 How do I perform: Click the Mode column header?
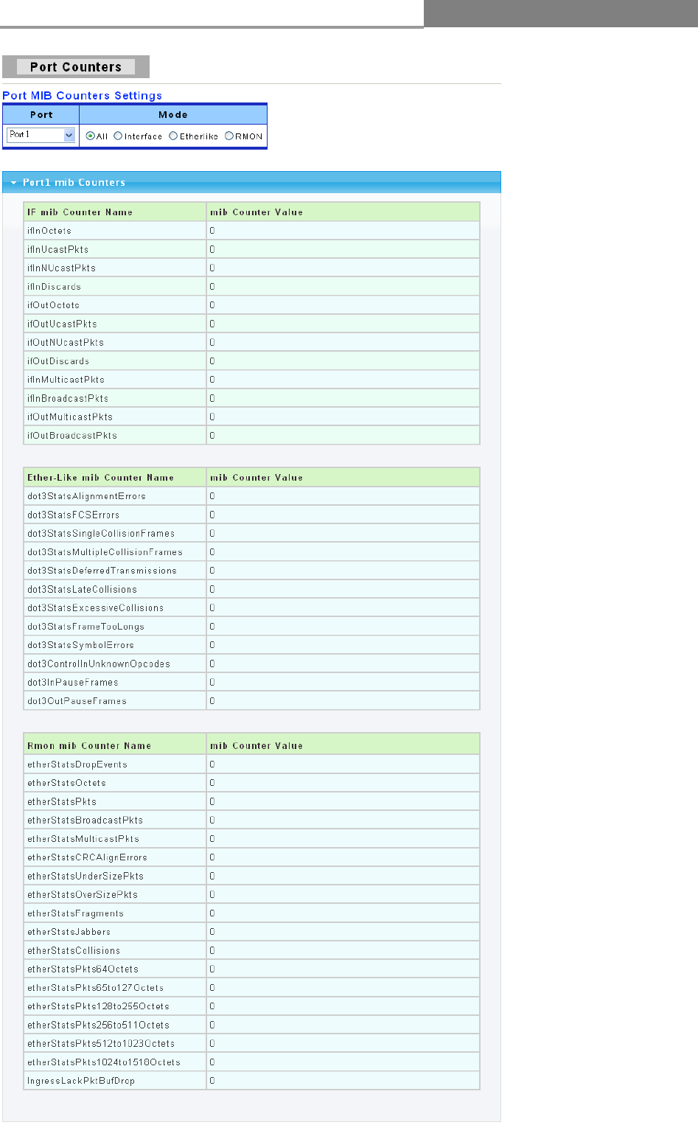[x=173, y=115]
